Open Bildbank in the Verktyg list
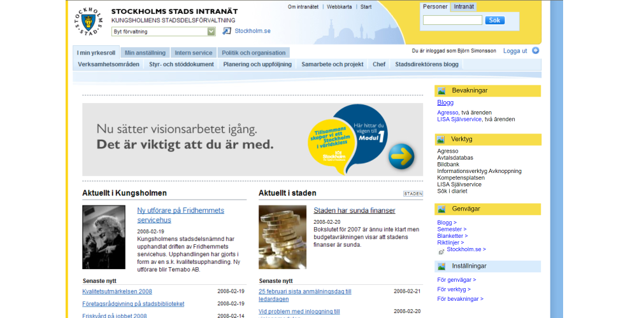Image resolution: width=637 pixels, height=318 pixels. pyautogui.click(x=448, y=164)
